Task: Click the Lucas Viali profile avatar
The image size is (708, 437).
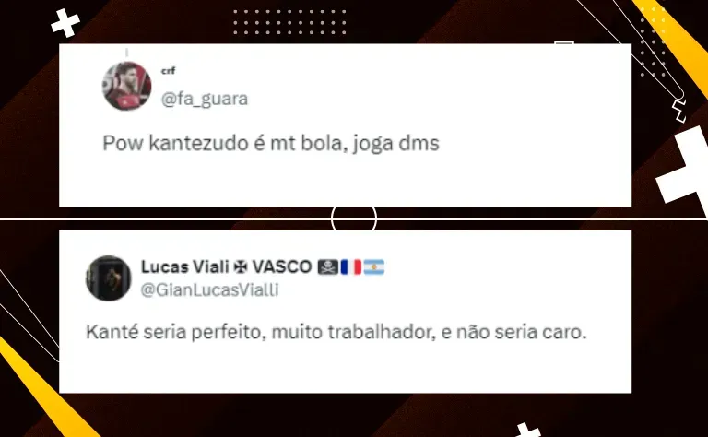Action: 109,278
